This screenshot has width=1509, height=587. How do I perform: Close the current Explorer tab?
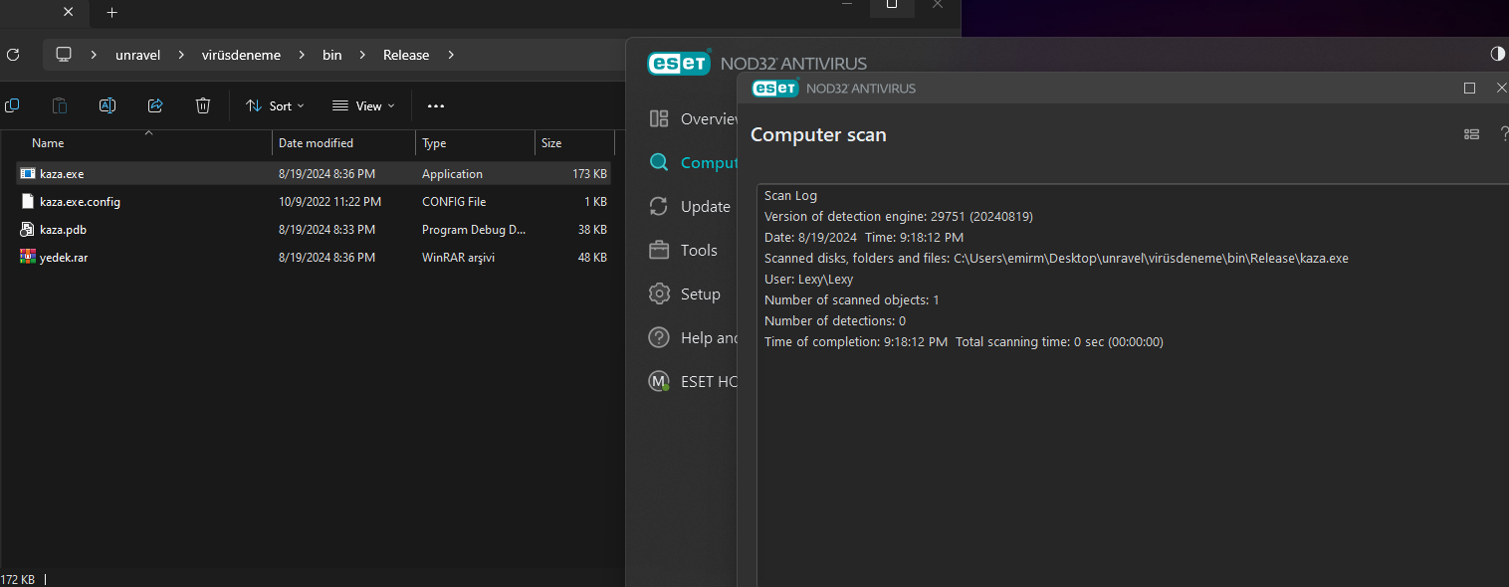click(69, 13)
